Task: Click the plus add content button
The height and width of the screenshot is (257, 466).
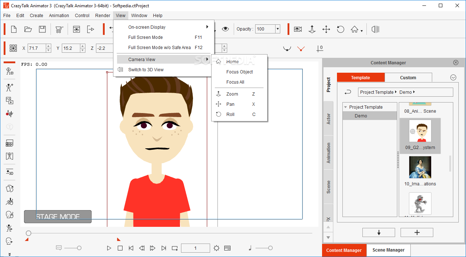Action: 417,233
